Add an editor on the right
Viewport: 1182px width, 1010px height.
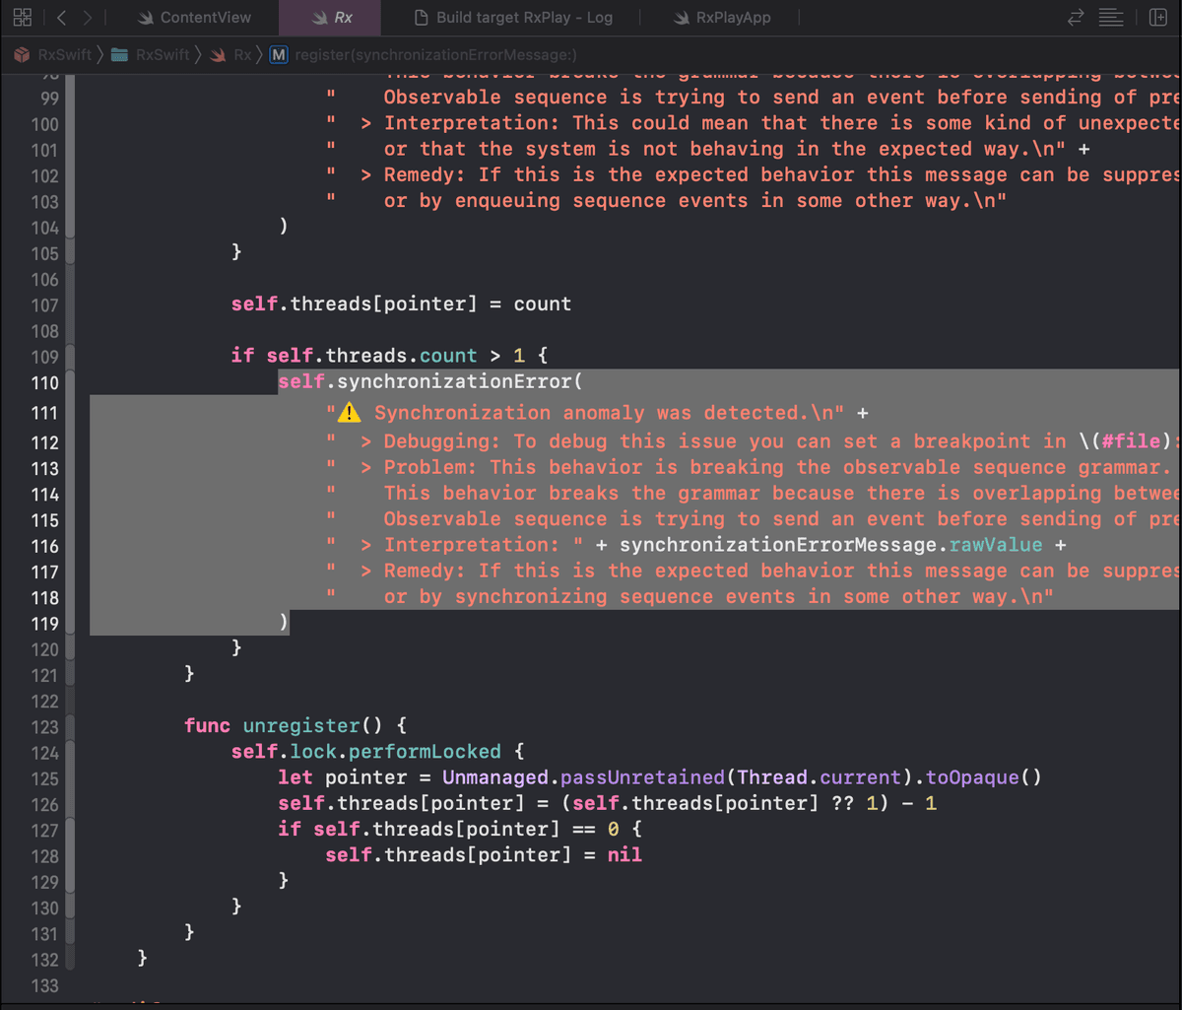pyautogui.click(x=1157, y=17)
